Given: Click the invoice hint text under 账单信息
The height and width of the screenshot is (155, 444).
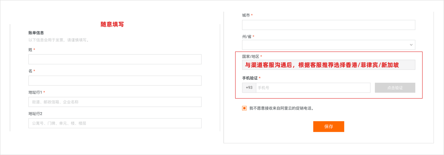Looking at the screenshot, I should [x=59, y=40].
